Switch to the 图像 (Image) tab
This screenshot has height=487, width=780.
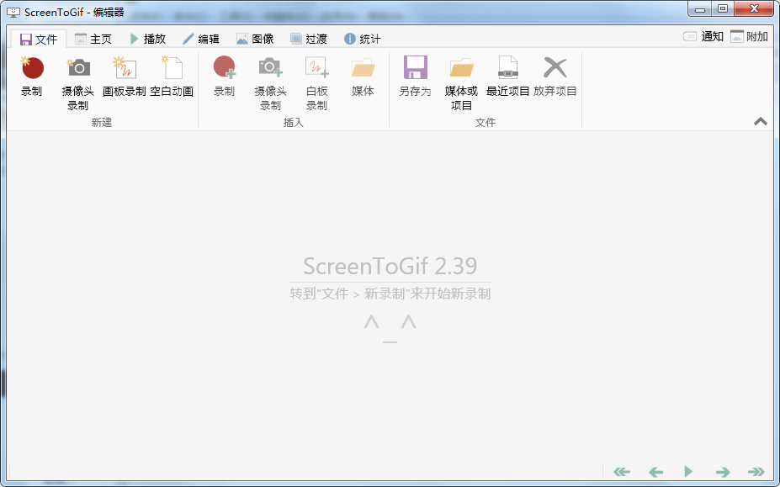tap(255, 39)
